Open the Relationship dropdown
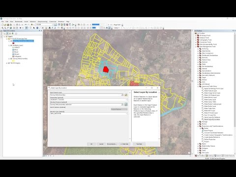Viewport: 236px width, 177px height. (x=126, y=100)
